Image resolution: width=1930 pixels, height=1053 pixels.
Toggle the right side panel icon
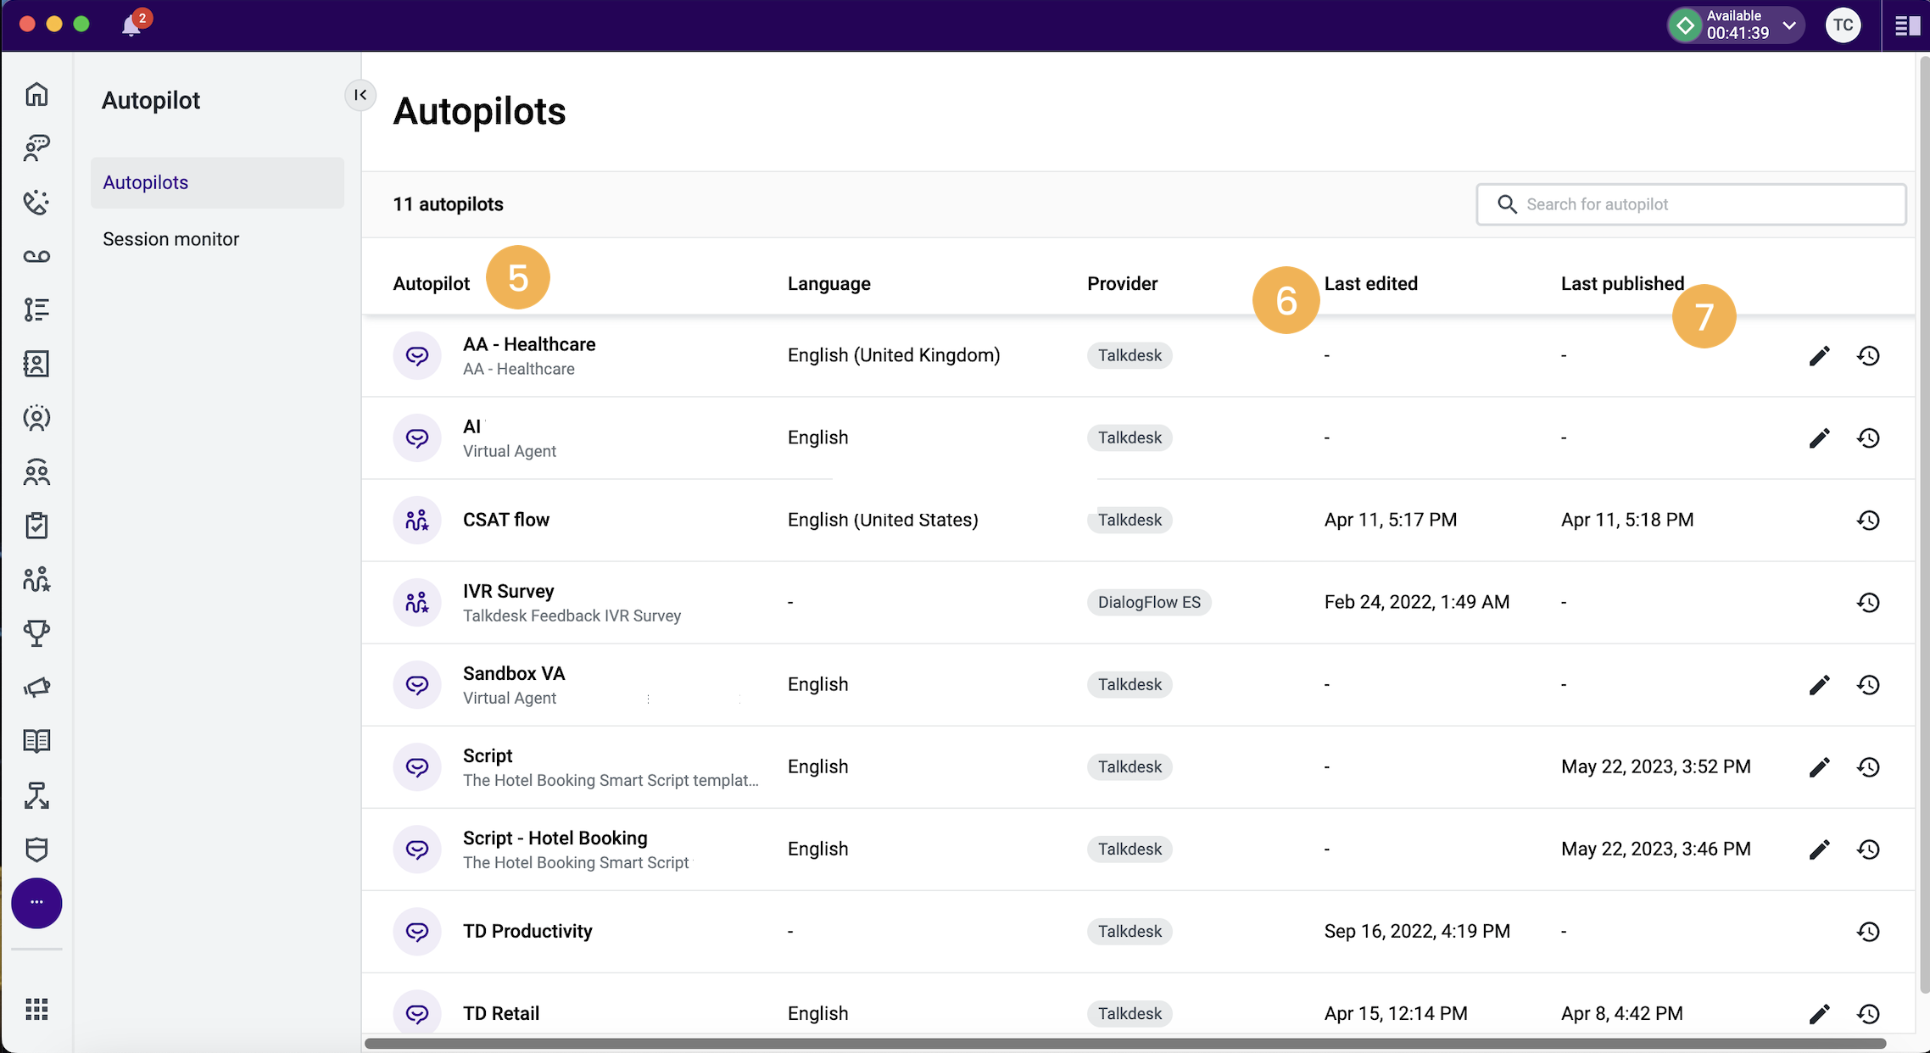1907,25
